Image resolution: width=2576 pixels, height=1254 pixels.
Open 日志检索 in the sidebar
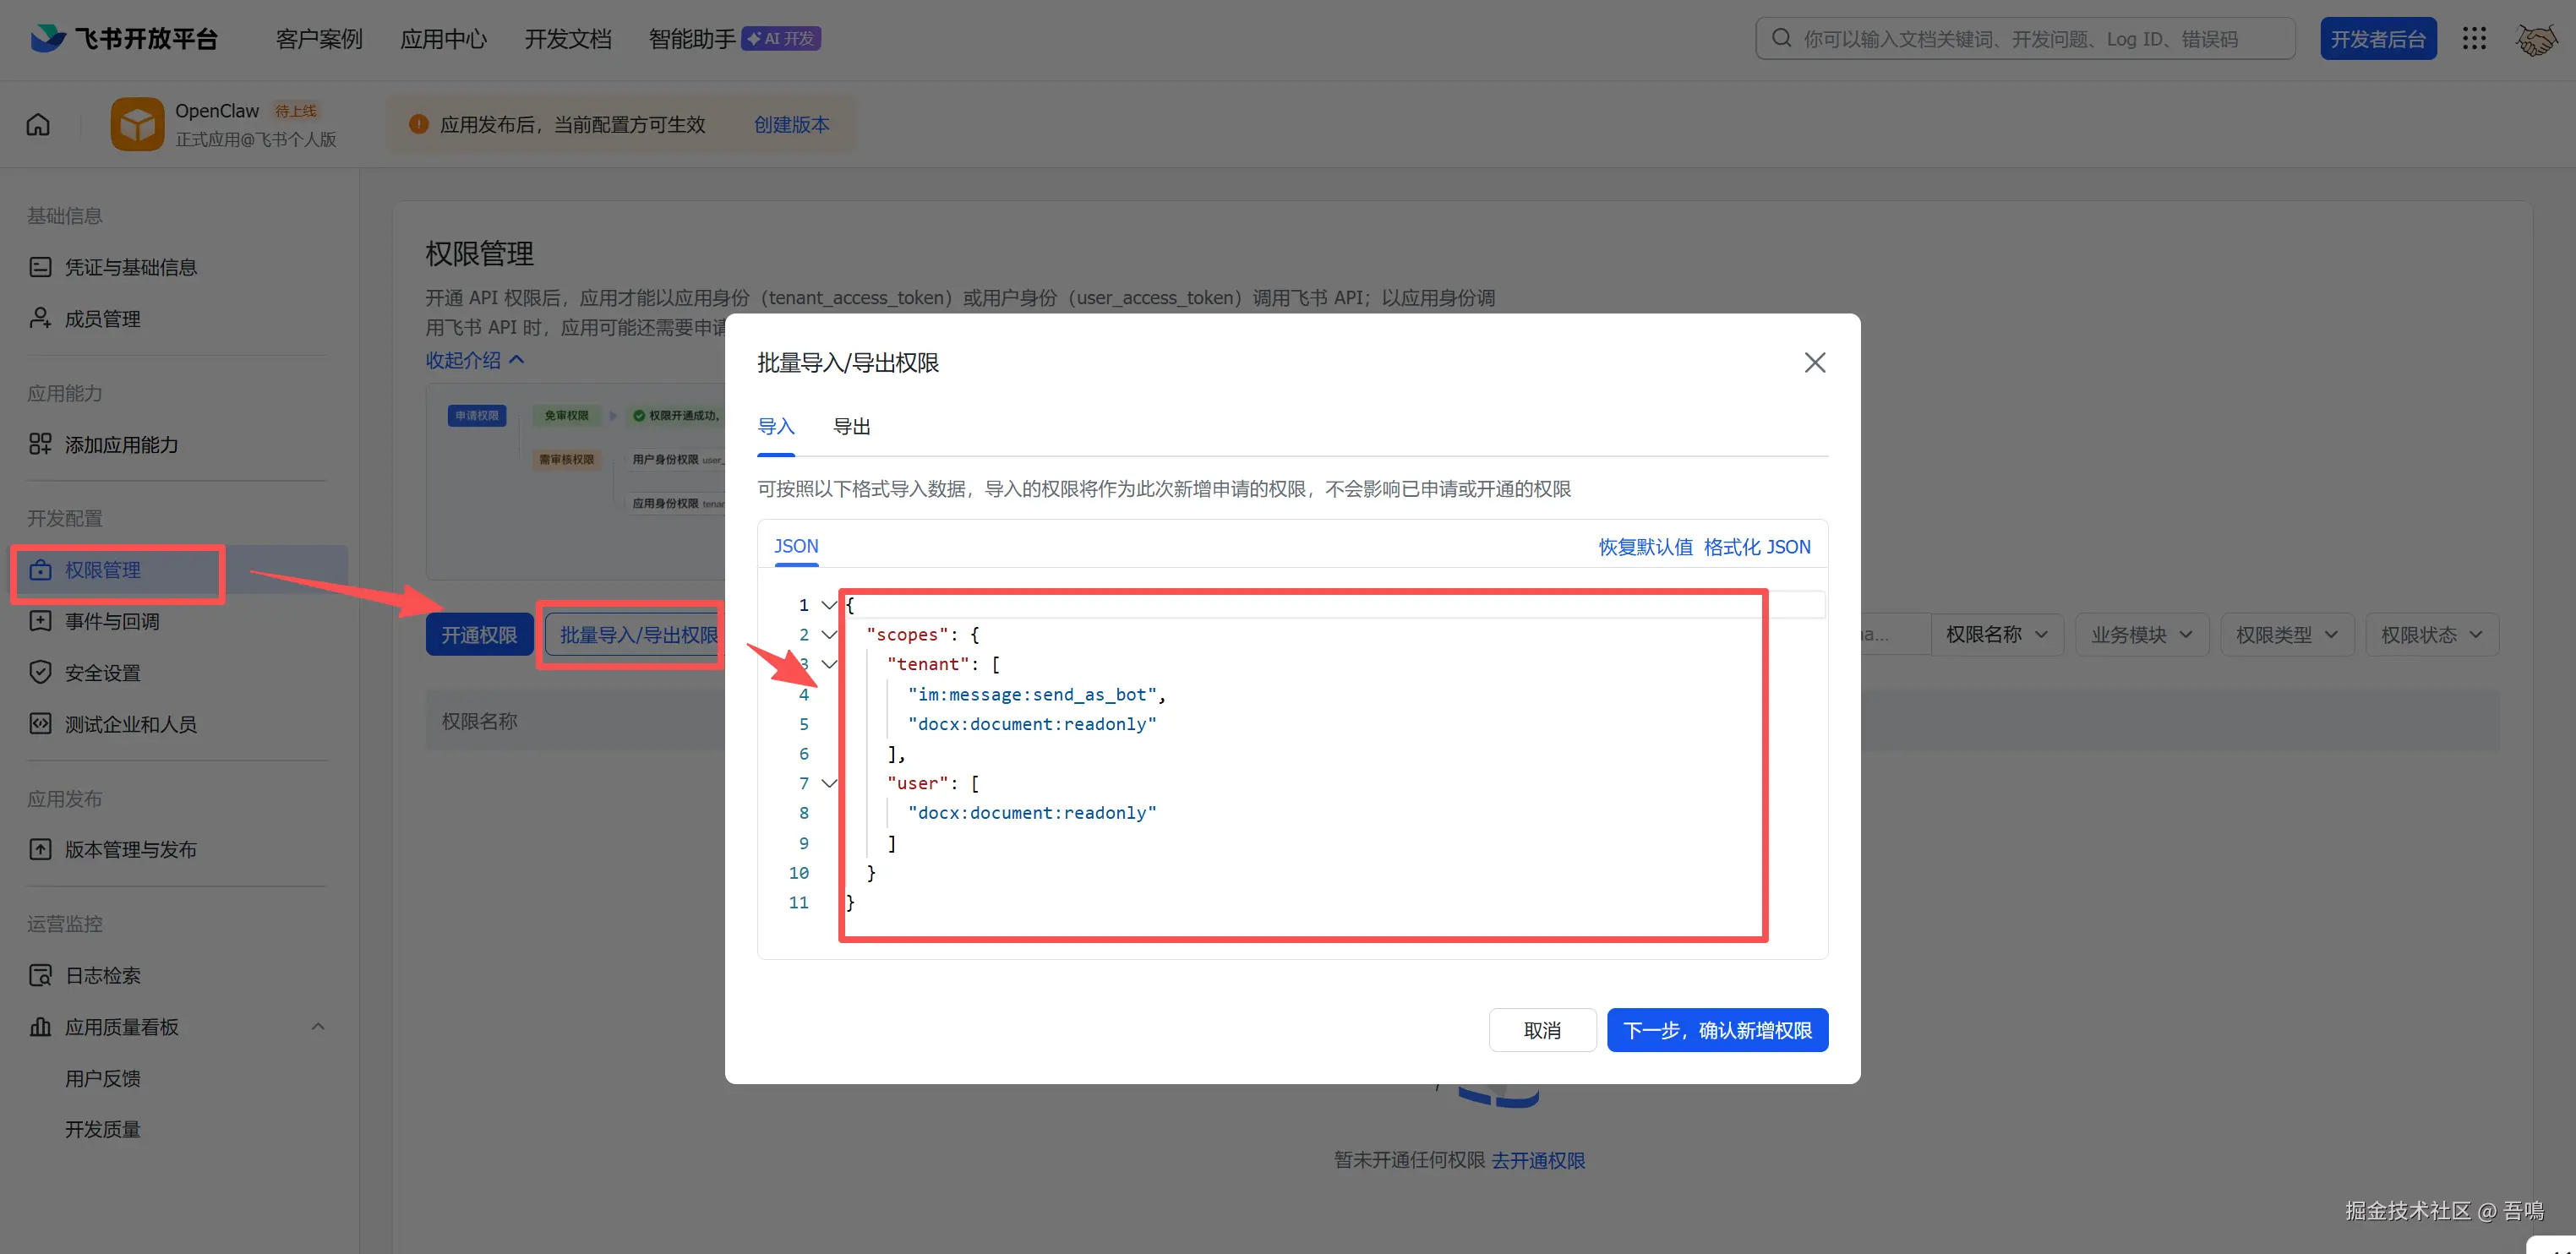tap(102, 975)
